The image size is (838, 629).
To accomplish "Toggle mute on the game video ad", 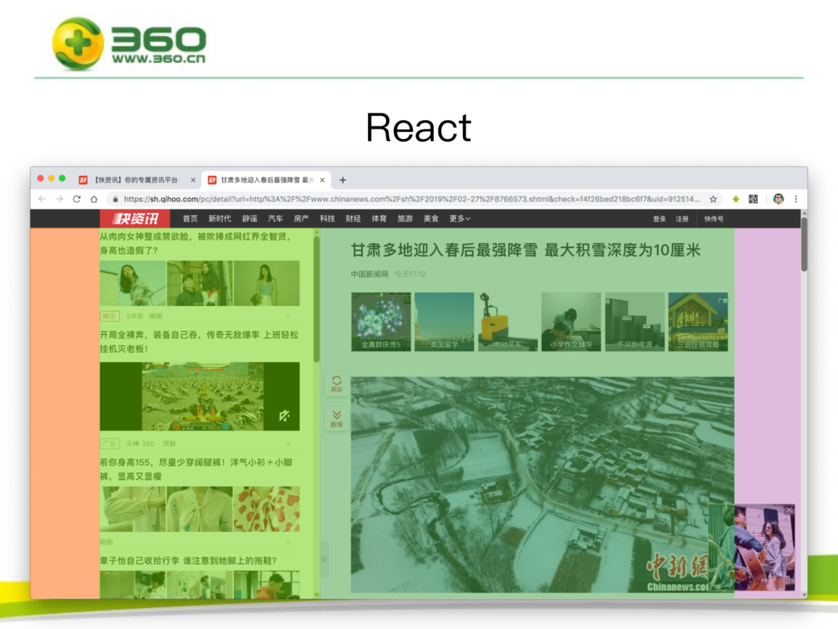I will (284, 416).
